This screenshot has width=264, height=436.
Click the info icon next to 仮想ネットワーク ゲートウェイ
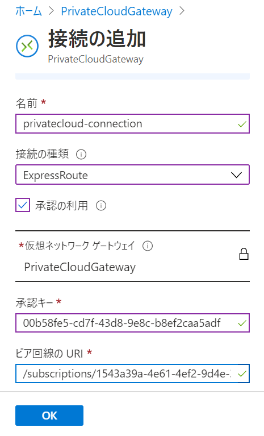pos(148,246)
